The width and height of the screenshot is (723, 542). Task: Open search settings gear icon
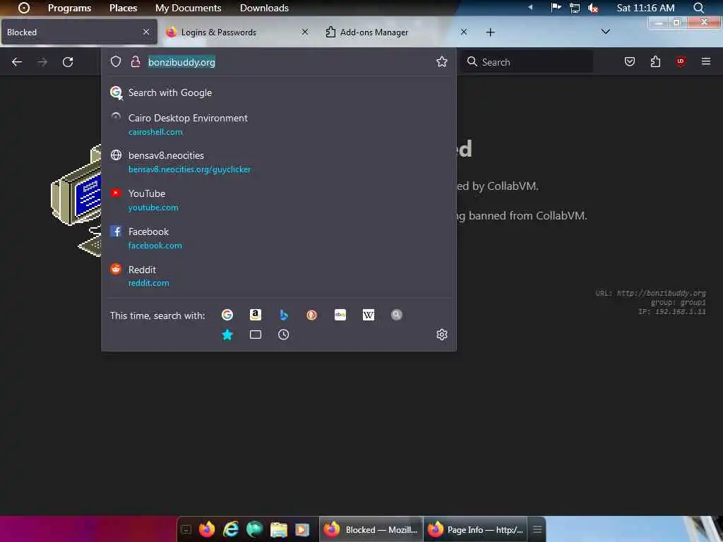pos(442,335)
